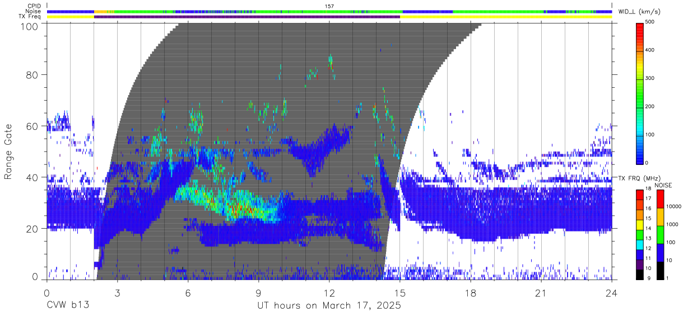The image size is (688, 317).
Task: Click the '6' tick on the UT hours axis
Action: pos(188,294)
